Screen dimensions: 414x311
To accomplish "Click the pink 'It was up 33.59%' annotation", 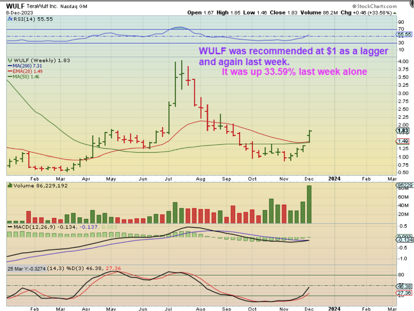I will pos(294,72).
